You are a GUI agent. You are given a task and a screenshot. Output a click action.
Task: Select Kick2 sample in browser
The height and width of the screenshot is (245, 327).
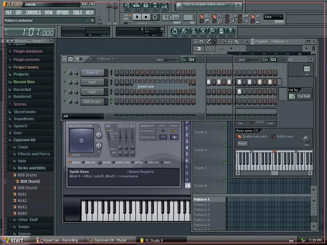point(22,201)
